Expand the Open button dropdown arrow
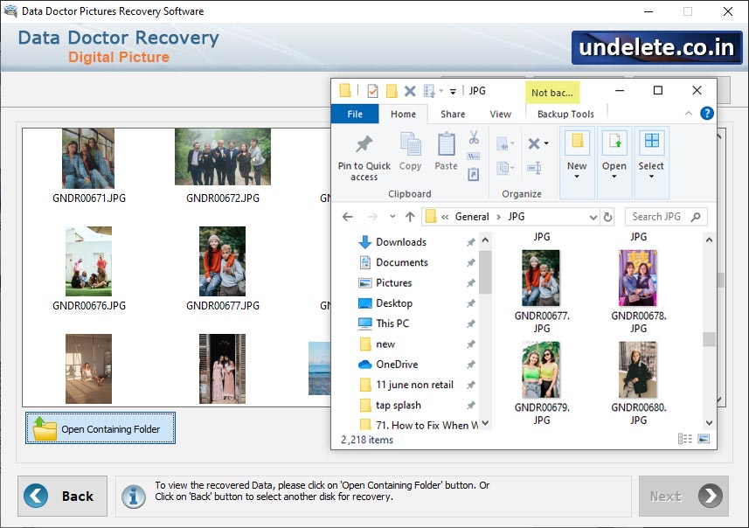 [x=614, y=179]
